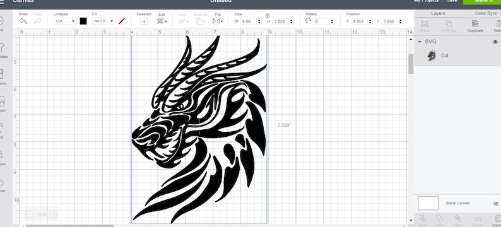Click the Rotate circular arrow icon
The image size is (501, 227).
click(308, 21)
